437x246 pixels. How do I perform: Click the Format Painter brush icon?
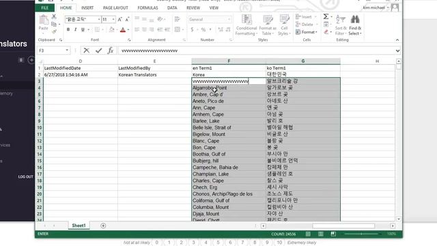click(x=54, y=31)
